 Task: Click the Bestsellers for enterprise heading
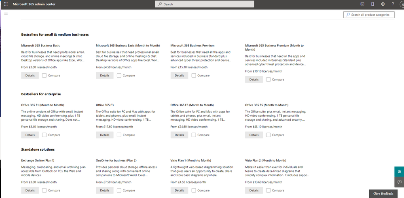click(x=41, y=94)
